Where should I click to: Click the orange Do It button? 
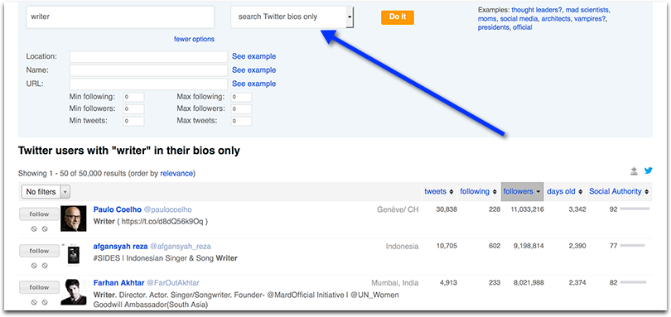398,17
